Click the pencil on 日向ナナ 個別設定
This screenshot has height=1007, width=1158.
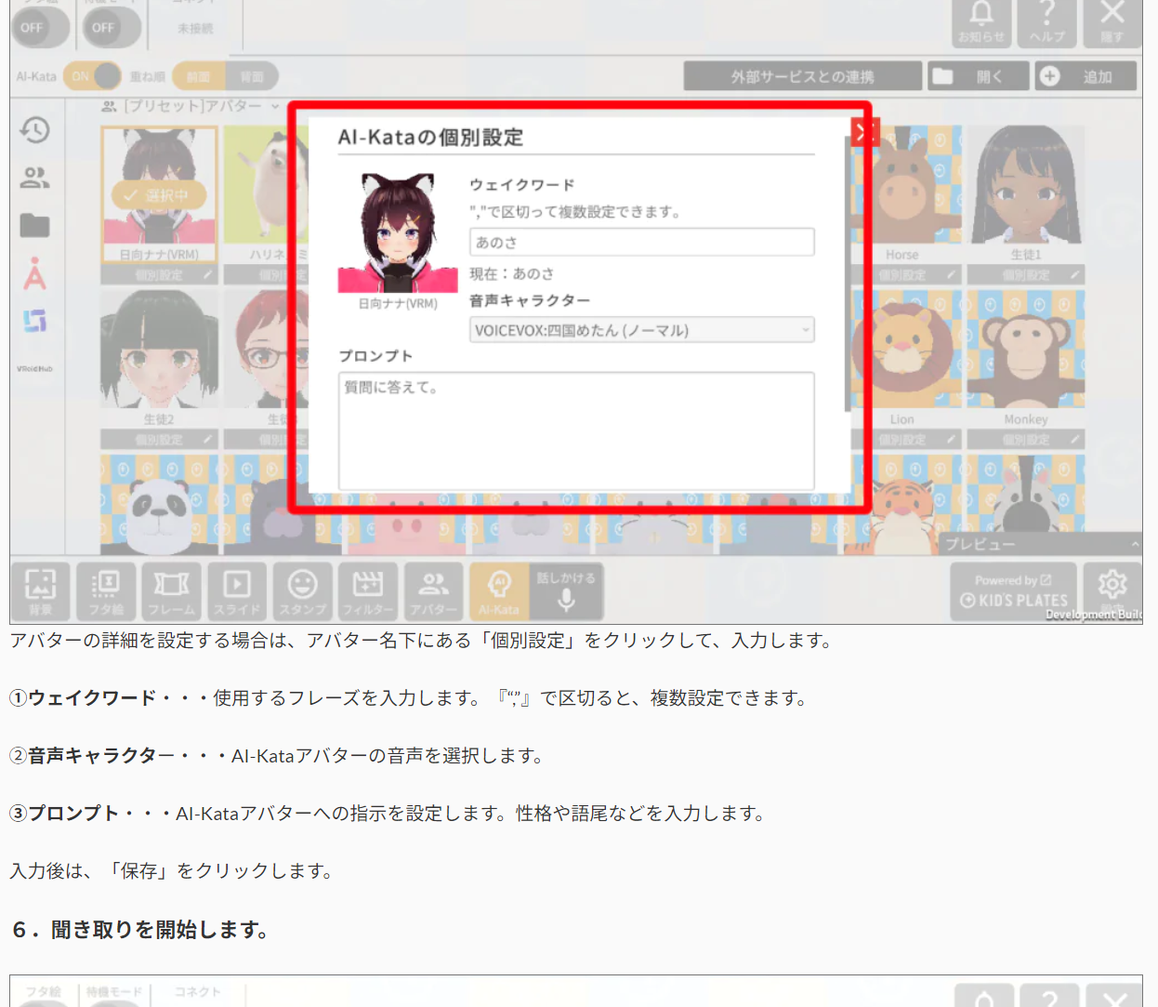tap(207, 275)
